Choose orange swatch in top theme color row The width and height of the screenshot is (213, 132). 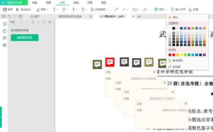click(x=204, y=28)
